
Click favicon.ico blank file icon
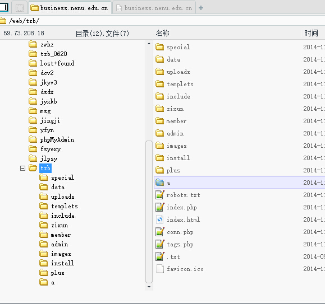point(160,269)
